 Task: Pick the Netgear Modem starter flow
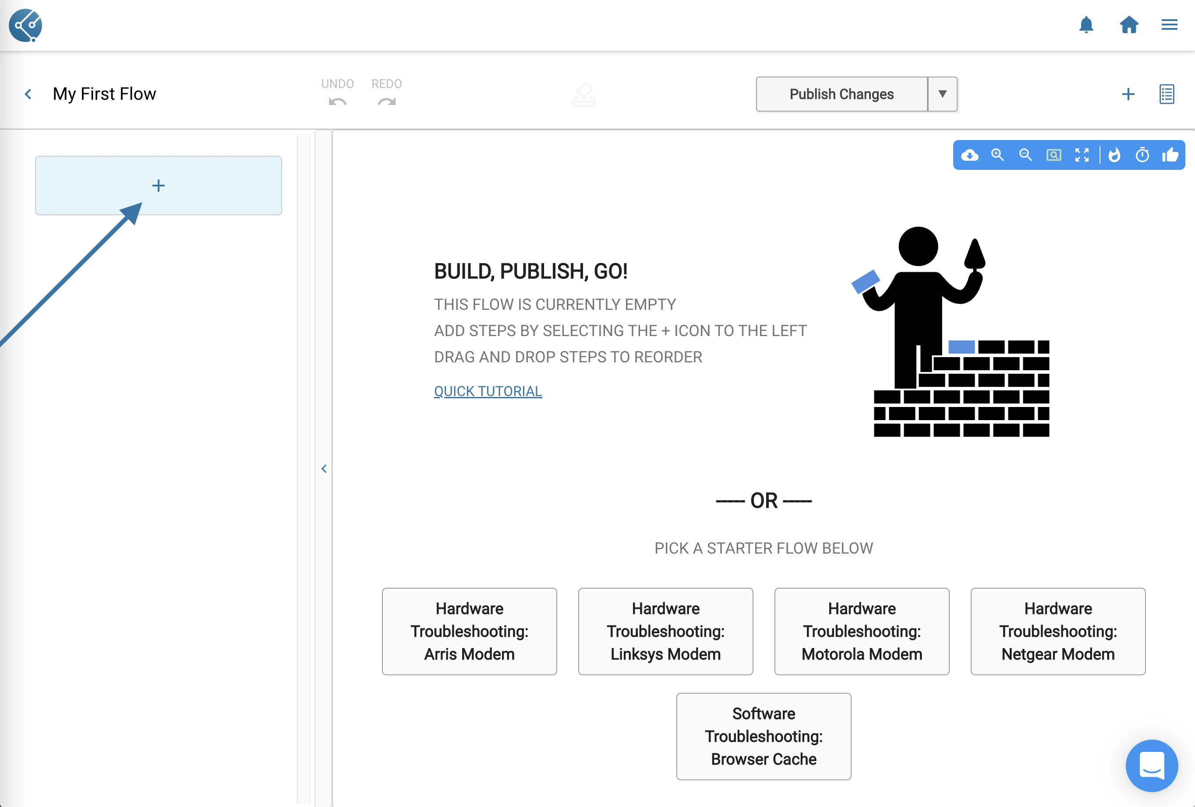(1058, 632)
